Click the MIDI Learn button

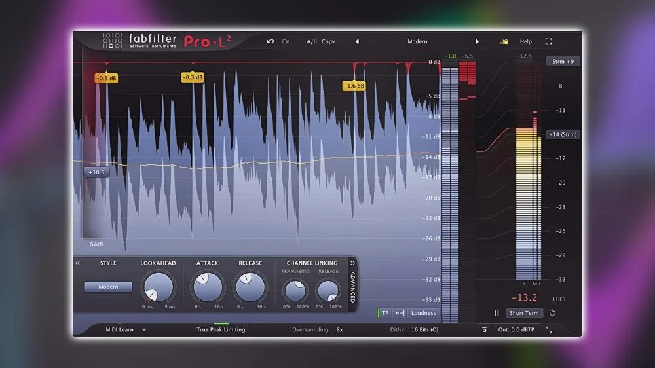click(x=119, y=329)
